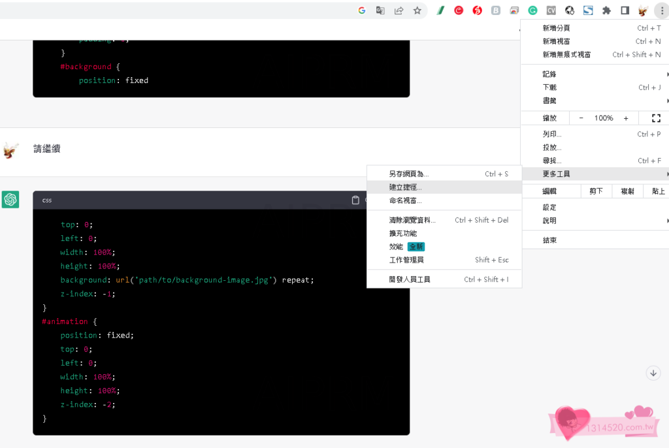Decrease zoom with the minus button
This screenshot has height=448, width=669.
coord(581,118)
